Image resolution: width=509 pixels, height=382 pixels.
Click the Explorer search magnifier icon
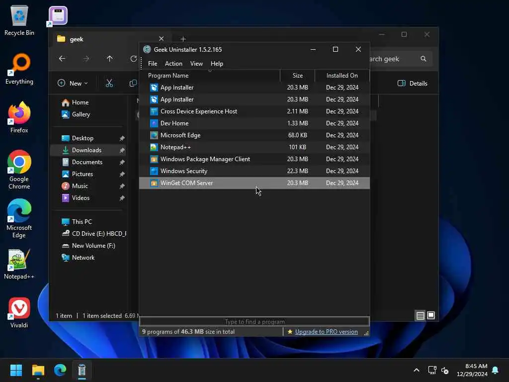click(424, 59)
